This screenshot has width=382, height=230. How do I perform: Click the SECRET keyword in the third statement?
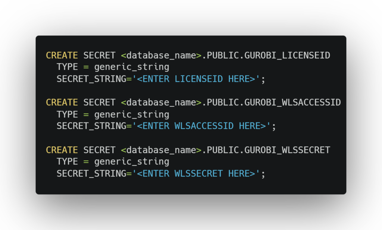tap(99, 150)
